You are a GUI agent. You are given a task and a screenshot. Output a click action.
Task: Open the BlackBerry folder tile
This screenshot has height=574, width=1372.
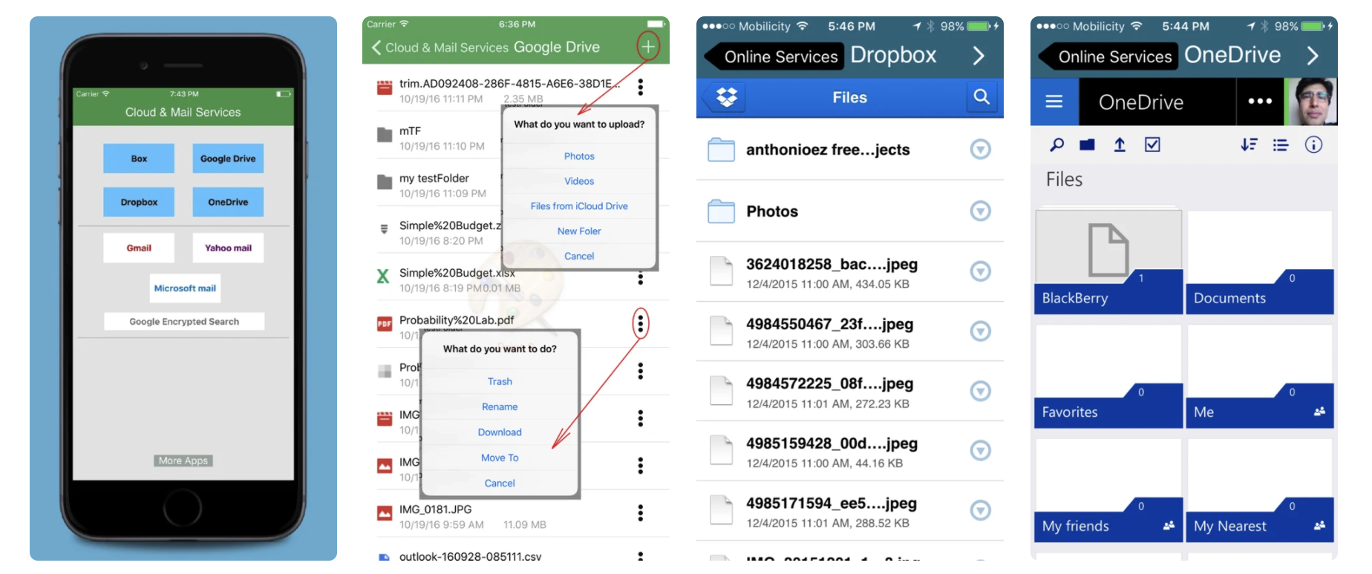click(1108, 263)
